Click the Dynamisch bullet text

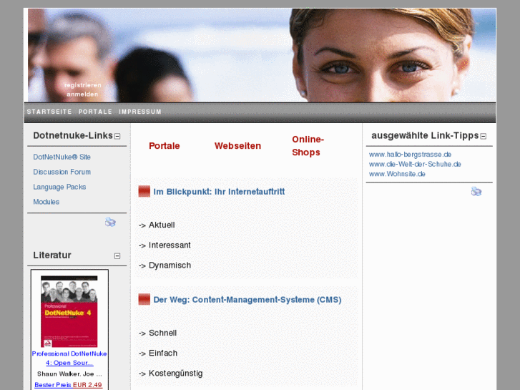point(170,265)
